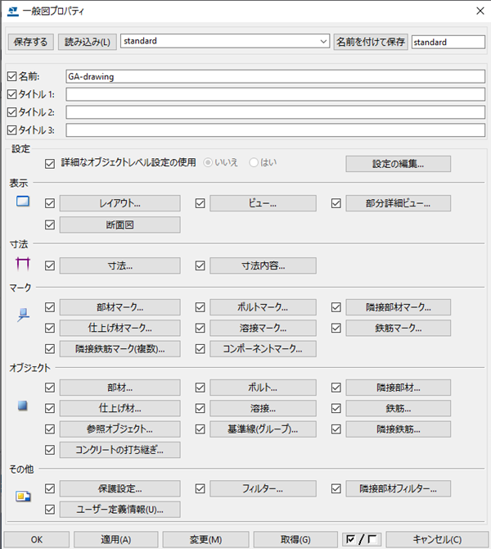This screenshot has width=491, height=549.
Task: Click the マーク section mark icon
Action: point(23,315)
